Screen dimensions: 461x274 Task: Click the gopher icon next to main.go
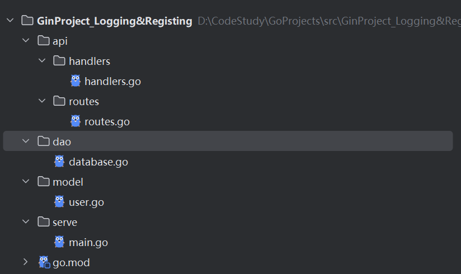click(x=59, y=242)
